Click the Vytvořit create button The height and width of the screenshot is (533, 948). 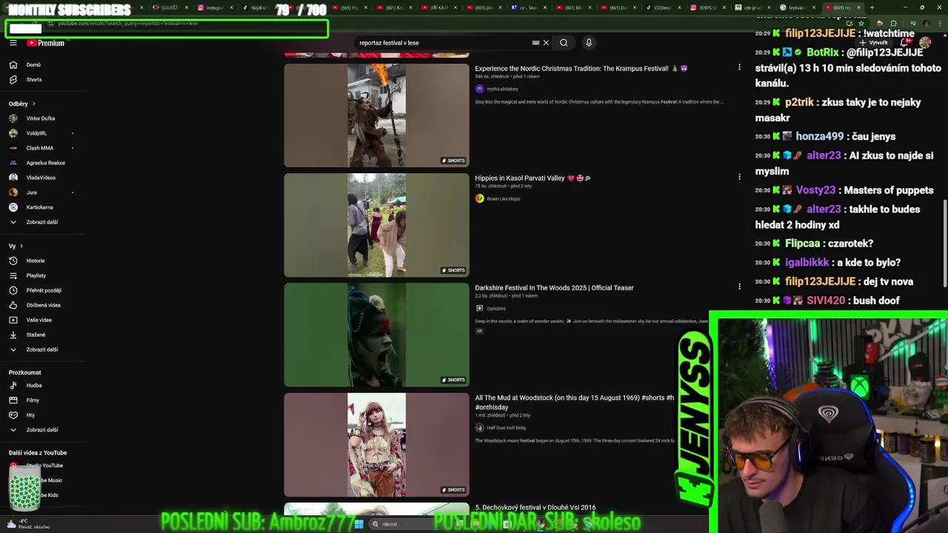click(875, 43)
